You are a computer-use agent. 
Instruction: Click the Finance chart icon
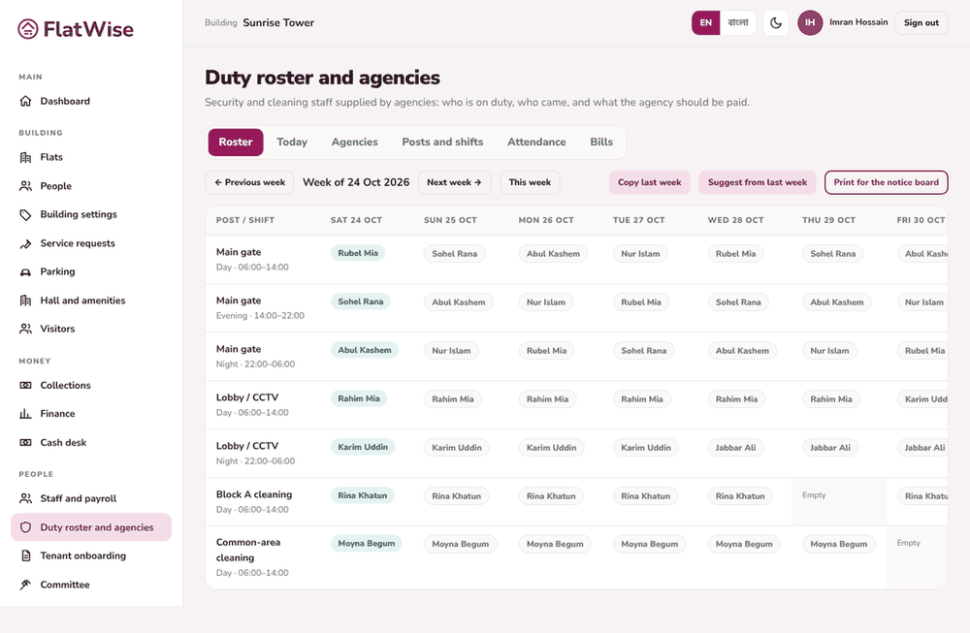[x=25, y=414]
